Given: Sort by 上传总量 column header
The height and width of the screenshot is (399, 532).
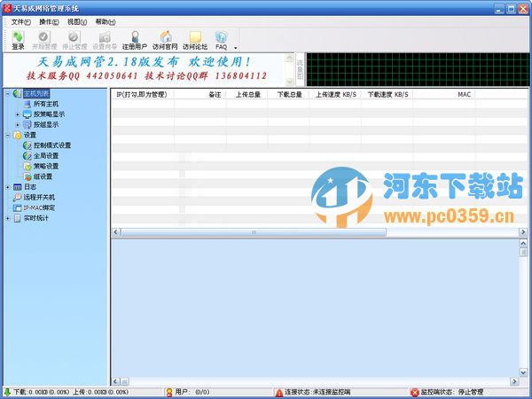Looking at the screenshot, I should tap(247, 94).
